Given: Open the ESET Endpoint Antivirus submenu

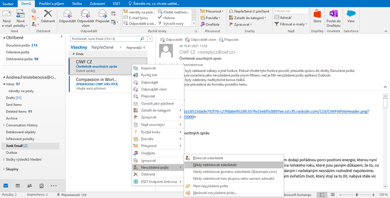Looking at the screenshot, I should point(158,181).
